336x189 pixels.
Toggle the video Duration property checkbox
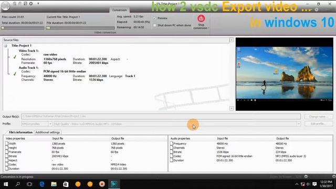tap(7, 169)
